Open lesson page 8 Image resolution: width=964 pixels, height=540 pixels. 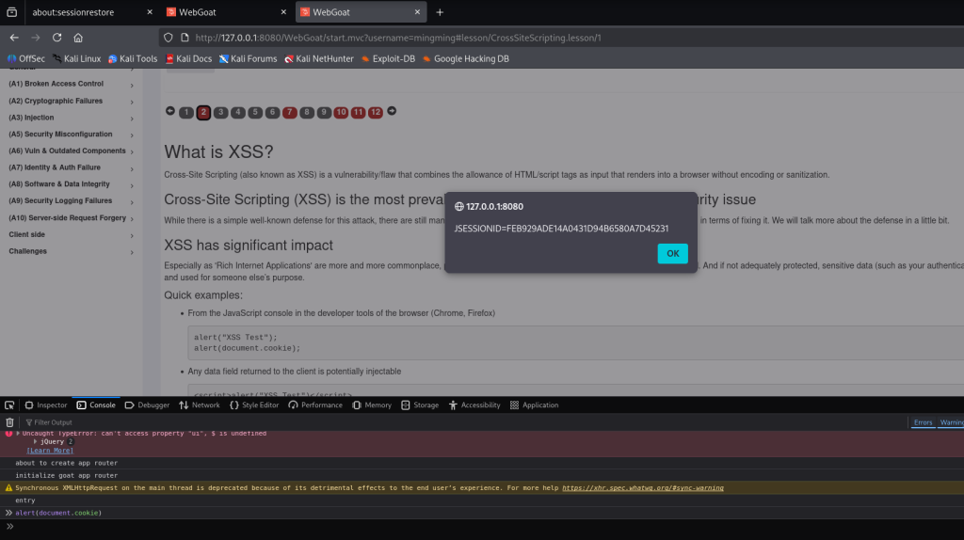pyautogui.click(x=307, y=113)
